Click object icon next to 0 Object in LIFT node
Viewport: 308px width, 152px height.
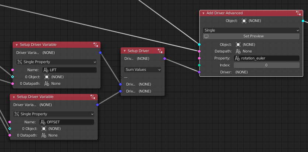tap(47, 77)
